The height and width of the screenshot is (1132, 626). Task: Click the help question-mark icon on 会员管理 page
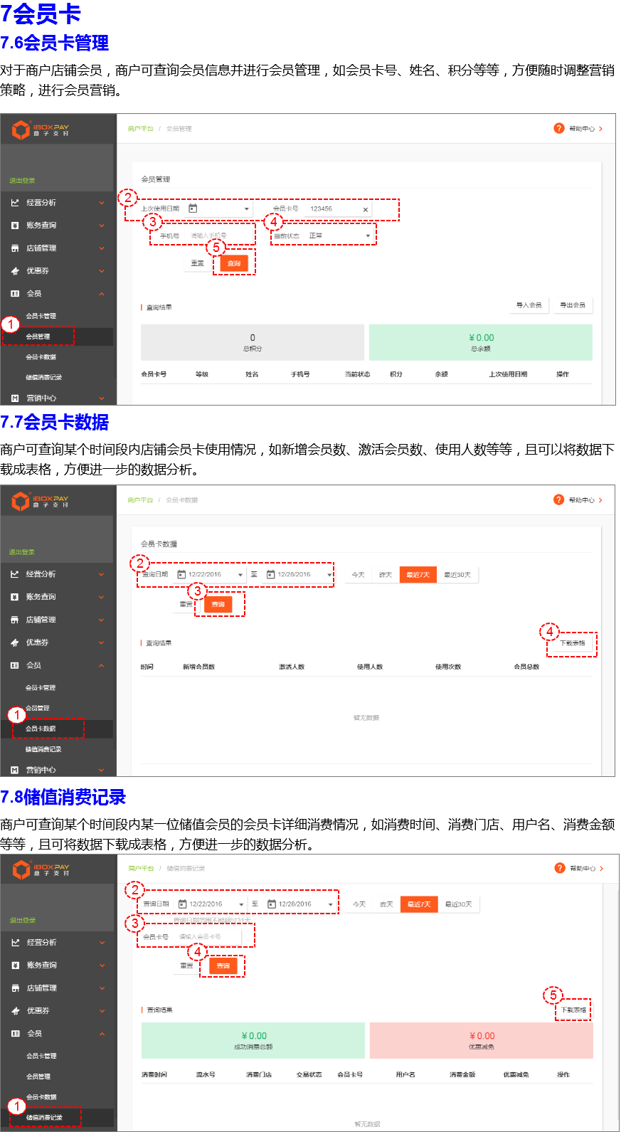pyautogui.click(x=558, y=128)
